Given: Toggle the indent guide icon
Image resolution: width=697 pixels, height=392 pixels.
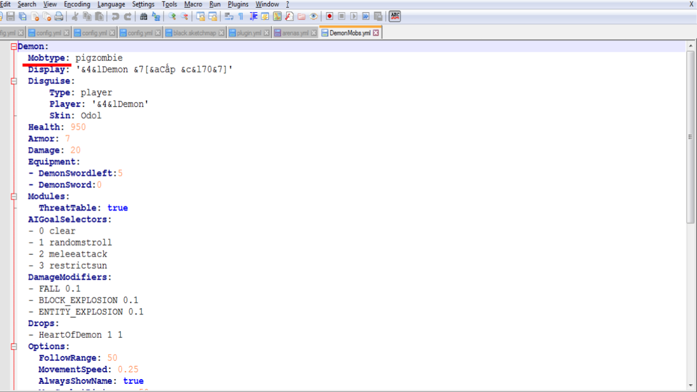Looking at the screenshot, I should 253,16.
